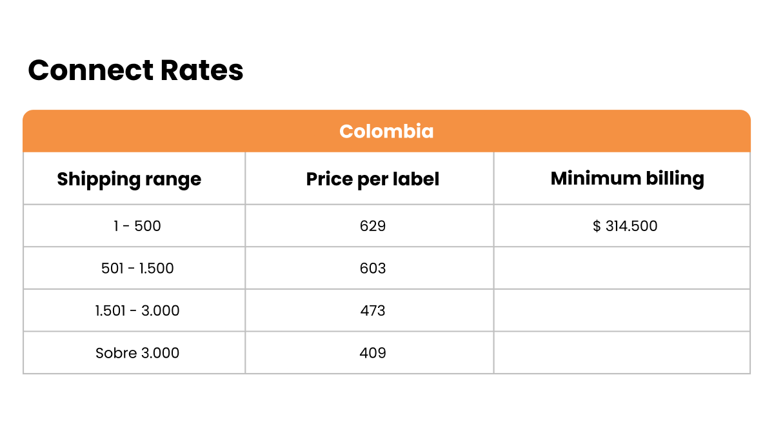Click the empty Minimum billing cell beside 603
Screen dimensions: 774x426
pyautogui.click(x=622, y=268)
